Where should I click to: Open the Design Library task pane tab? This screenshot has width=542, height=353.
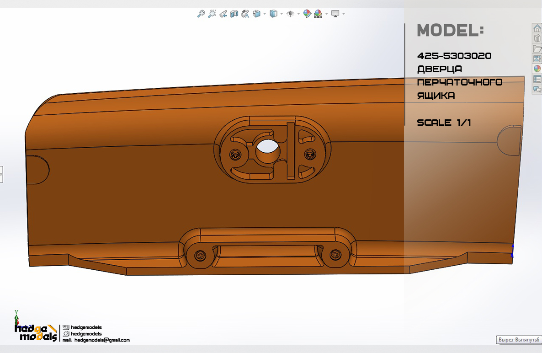(x=537, y=38)
